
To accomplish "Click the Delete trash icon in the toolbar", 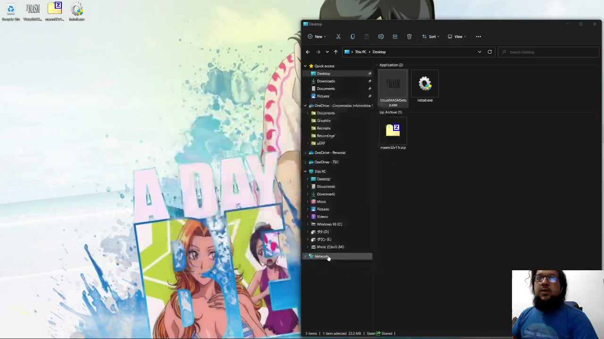I will (x=409, y=37).
